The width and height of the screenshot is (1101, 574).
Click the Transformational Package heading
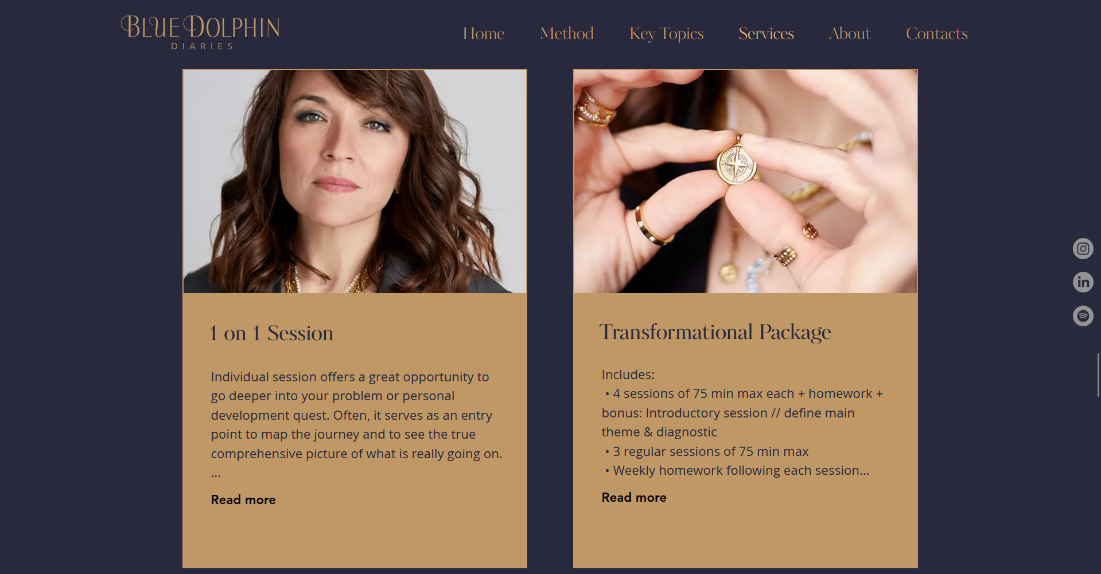pos(715,333)
